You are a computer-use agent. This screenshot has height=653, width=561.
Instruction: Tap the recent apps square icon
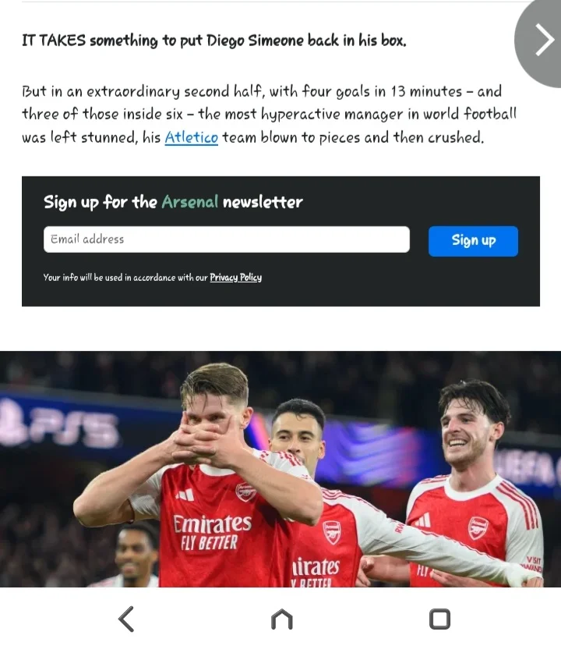439,619
